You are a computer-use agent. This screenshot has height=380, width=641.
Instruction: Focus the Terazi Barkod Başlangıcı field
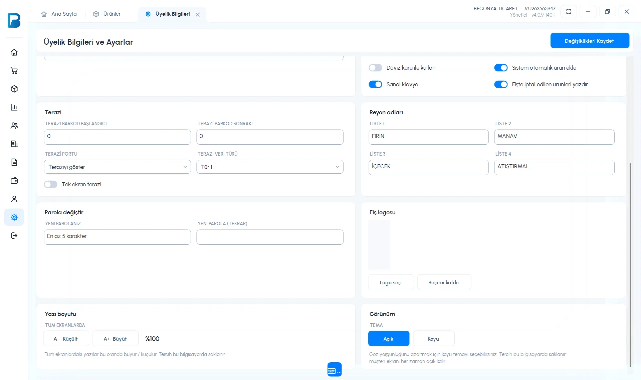tap(118, 137)
